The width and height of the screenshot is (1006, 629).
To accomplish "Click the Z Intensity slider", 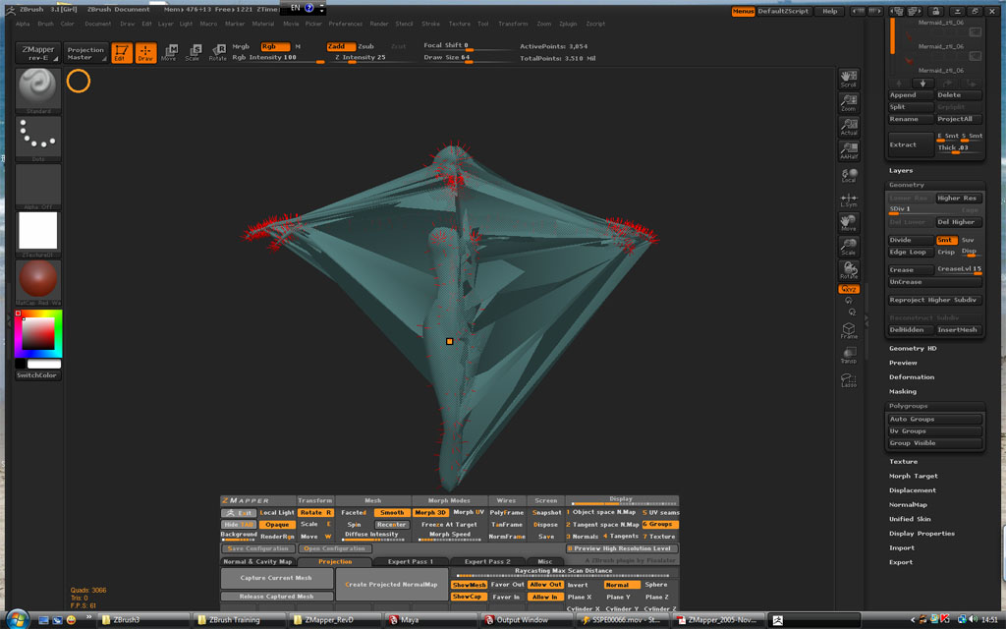I will coord(363,58).
